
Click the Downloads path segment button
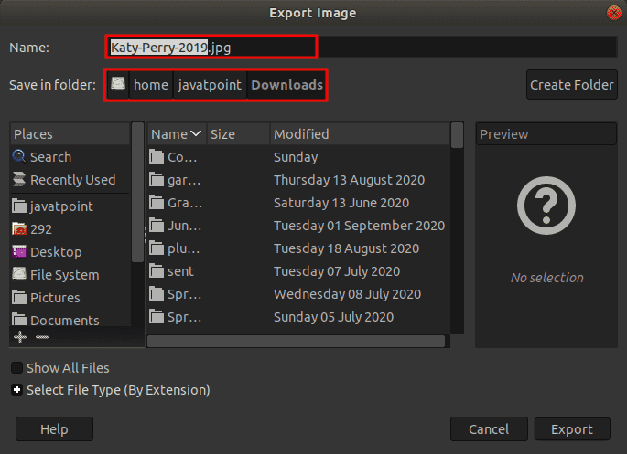[x=286, y=85]
